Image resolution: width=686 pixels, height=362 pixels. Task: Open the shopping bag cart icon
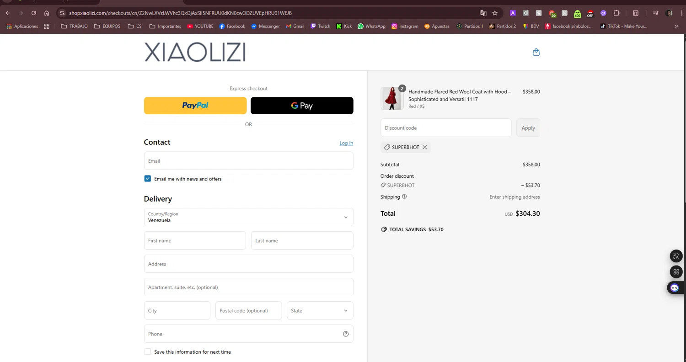tap(536, 52)
